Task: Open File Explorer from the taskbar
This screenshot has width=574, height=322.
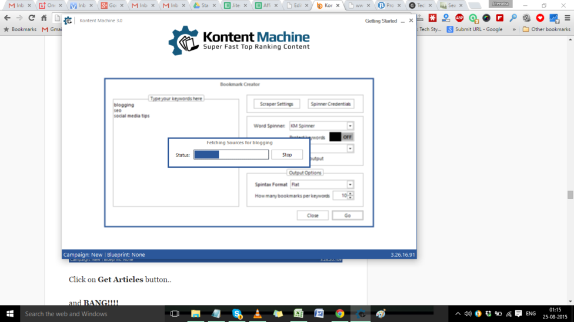Action: (195, 314)
